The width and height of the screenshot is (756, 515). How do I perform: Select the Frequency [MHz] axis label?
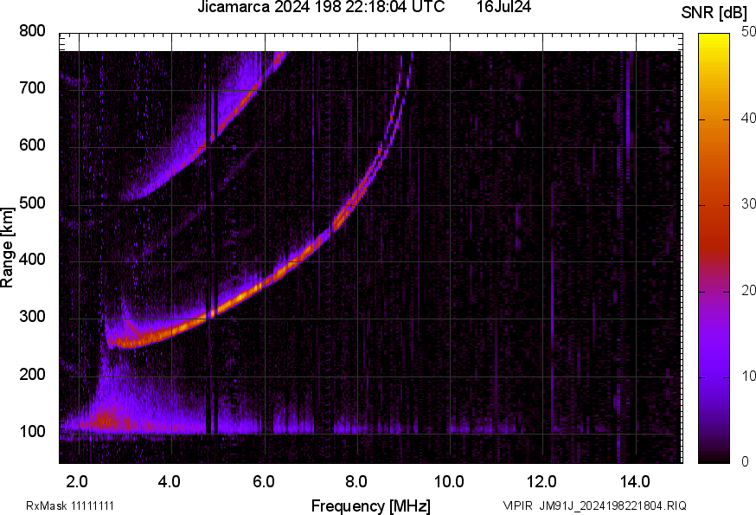370,505
